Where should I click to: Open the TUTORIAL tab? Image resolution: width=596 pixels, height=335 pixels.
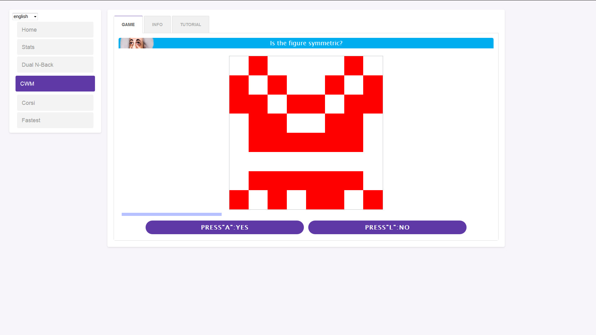tap(191, 25)
